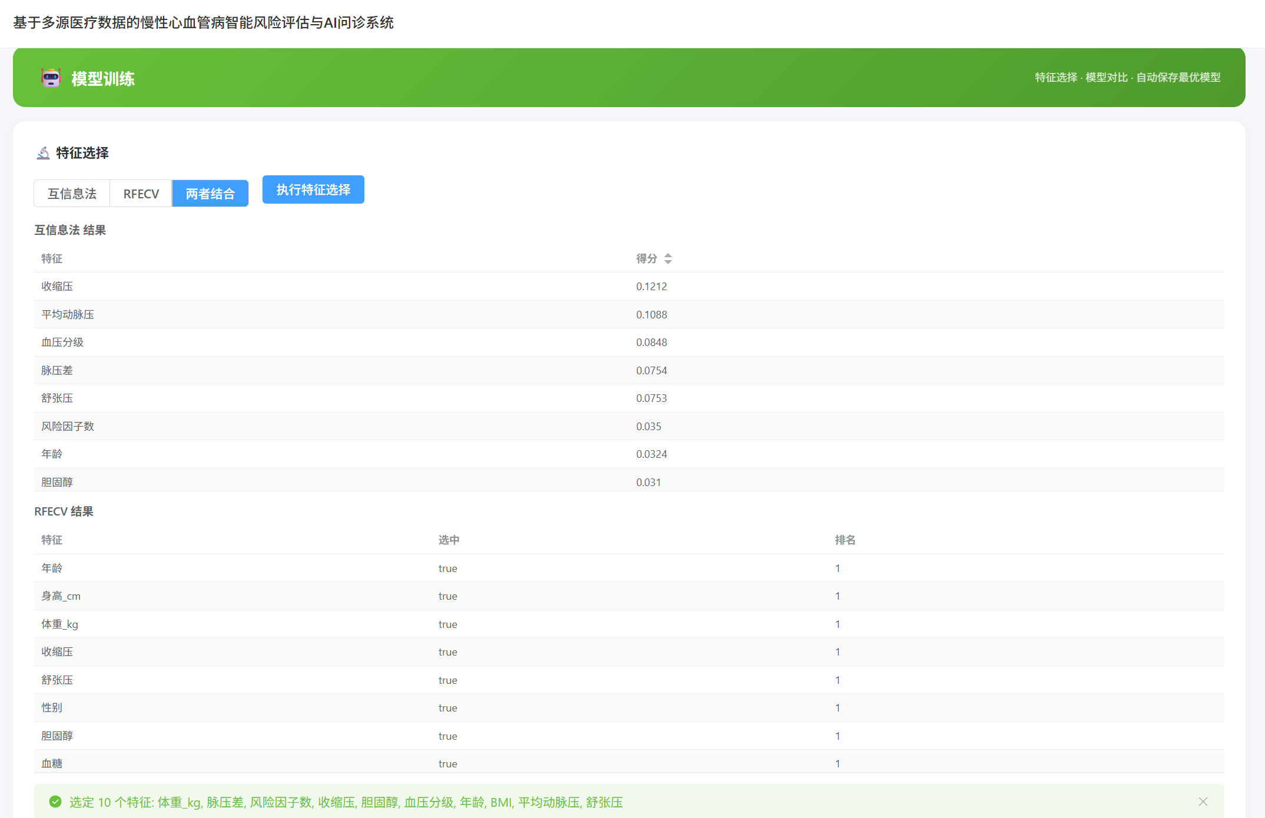Click the page title about 慢性心血管病 system
This screenshot has width=1265, height=818.
203,22
